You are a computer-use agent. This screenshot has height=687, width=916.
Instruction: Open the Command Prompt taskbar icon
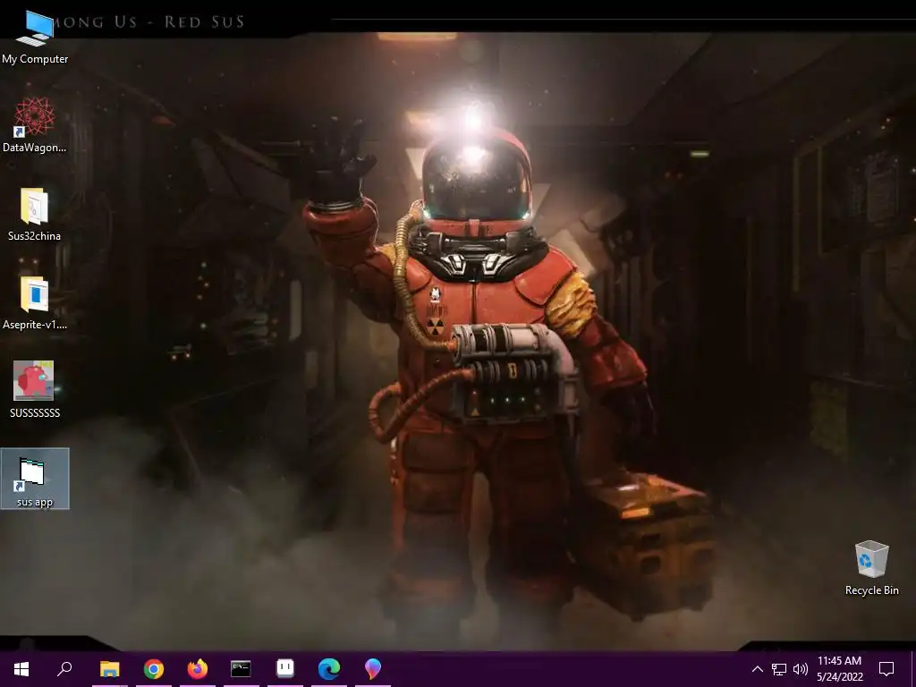tap(241, 669)
